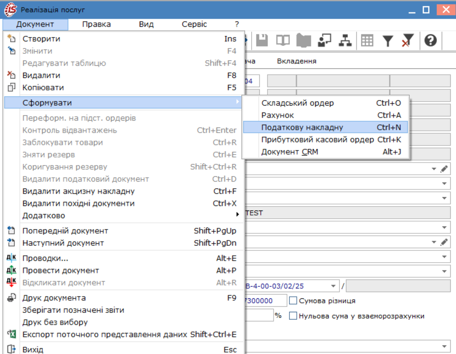The height and width of the screenshot is (354, 456).
Task: Open the Додатково submenu
Action: (123, 215)
